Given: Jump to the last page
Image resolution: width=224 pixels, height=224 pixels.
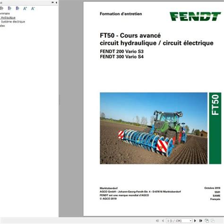Looking at the screenshot, I should (201, 221).
